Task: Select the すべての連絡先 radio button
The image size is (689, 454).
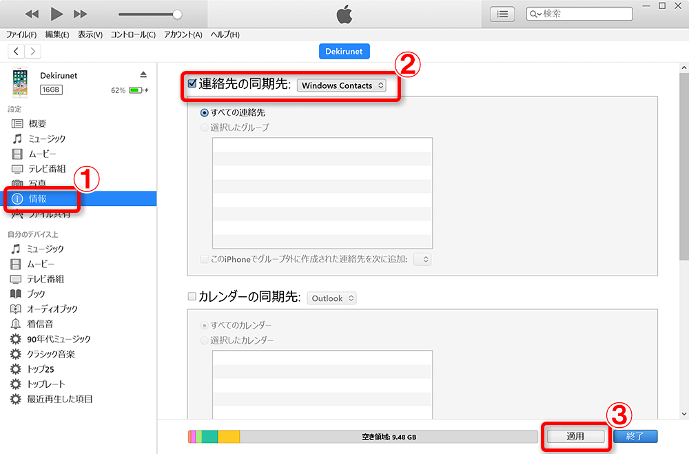Action: [204, 112]
